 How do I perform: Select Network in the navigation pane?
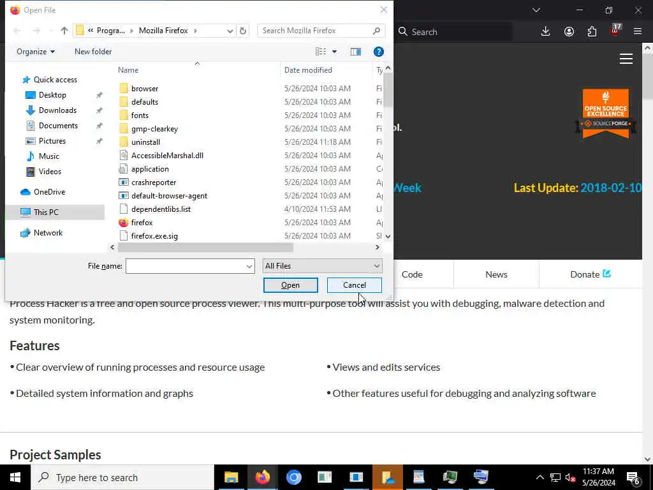point(48,233)
